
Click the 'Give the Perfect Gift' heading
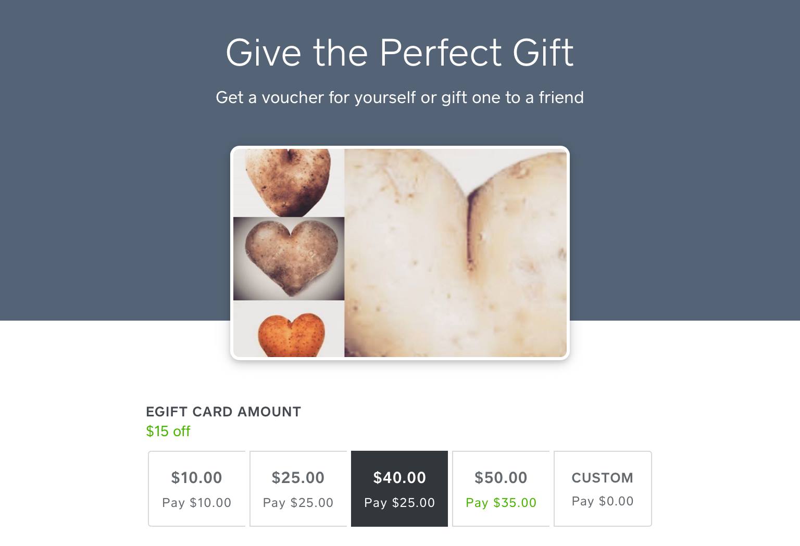(399, 52)
